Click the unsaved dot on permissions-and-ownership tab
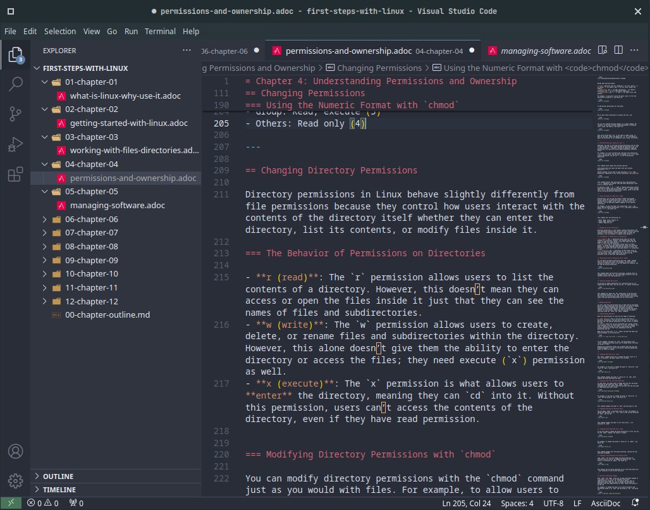650x510 pixels. click(471, 50)
